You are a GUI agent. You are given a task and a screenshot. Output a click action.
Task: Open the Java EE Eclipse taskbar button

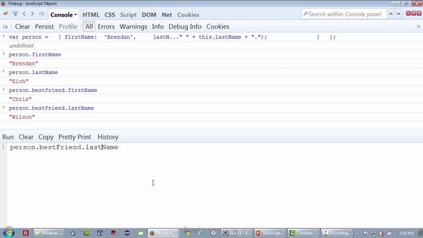click(x=237, y=233)
